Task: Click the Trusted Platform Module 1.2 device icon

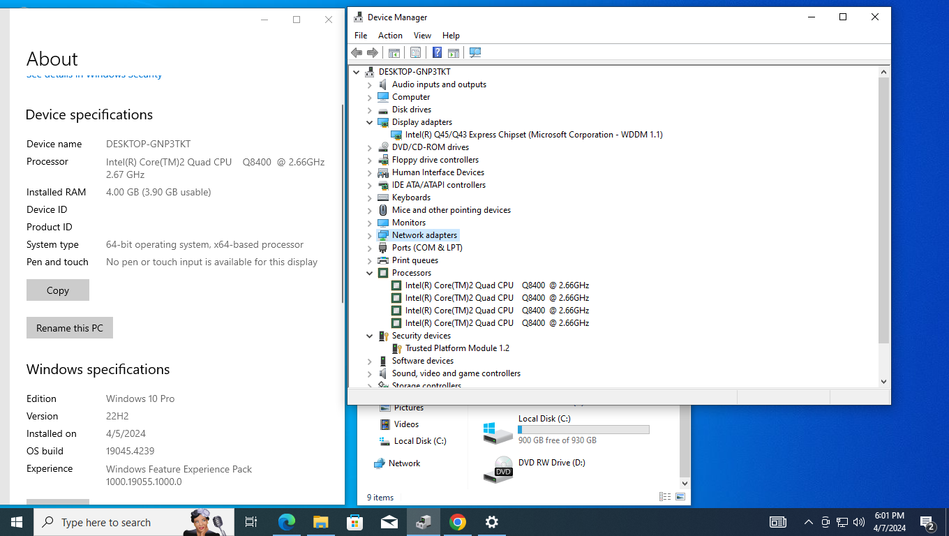Action: tap(396, 348)
